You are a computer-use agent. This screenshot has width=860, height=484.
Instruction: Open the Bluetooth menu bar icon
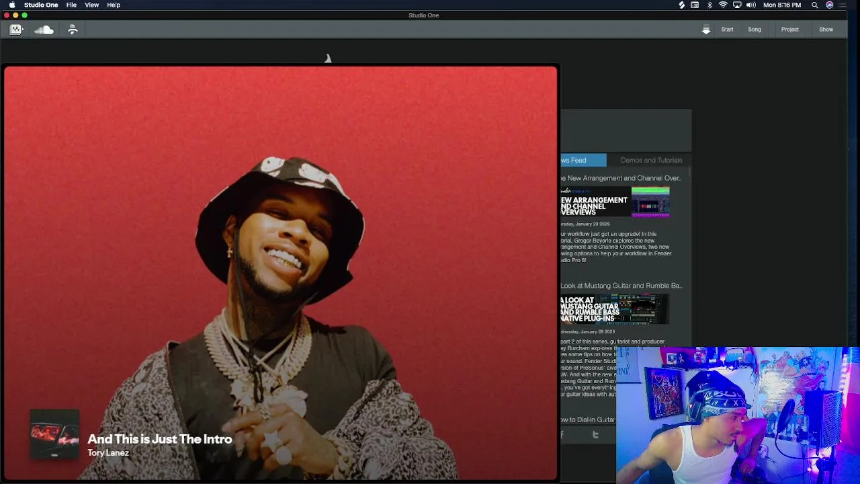(x=709, y=5)
